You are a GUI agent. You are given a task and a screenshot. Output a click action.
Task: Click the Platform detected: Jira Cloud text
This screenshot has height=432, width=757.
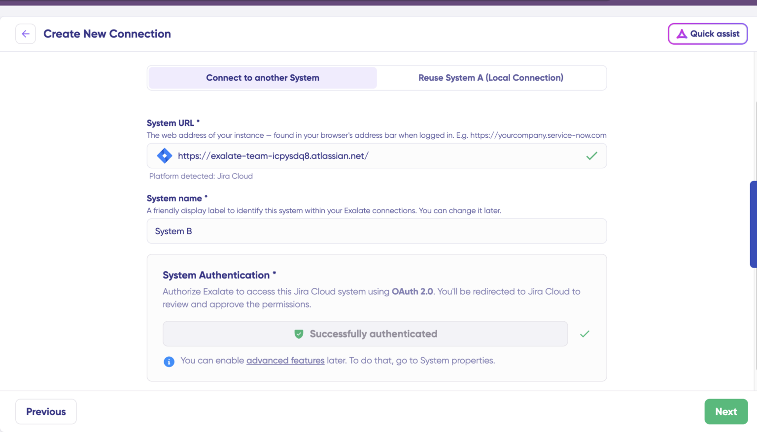point(201,176)
